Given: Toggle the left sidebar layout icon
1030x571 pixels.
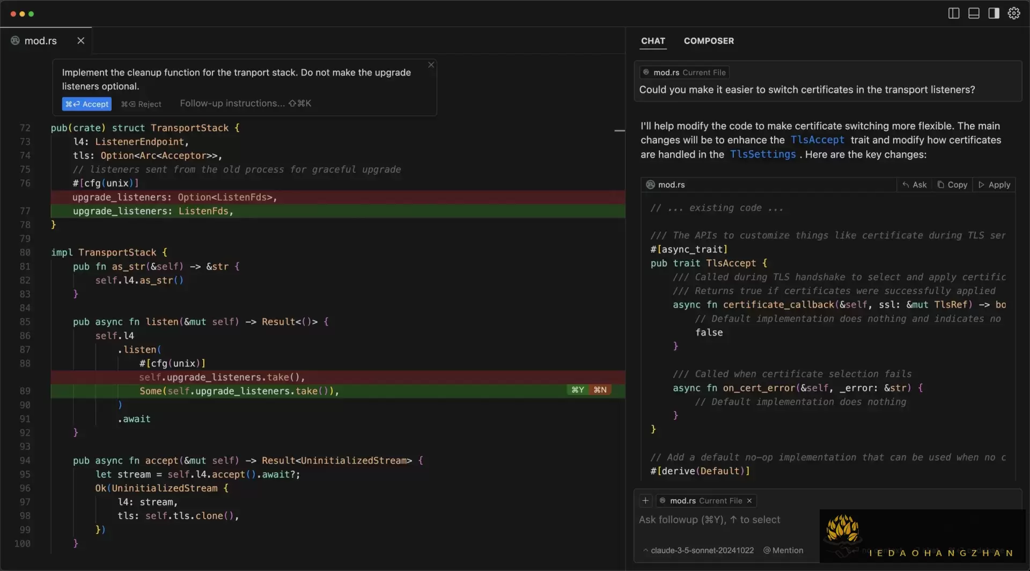Looking at the screenshot, I should pos(953,13).
